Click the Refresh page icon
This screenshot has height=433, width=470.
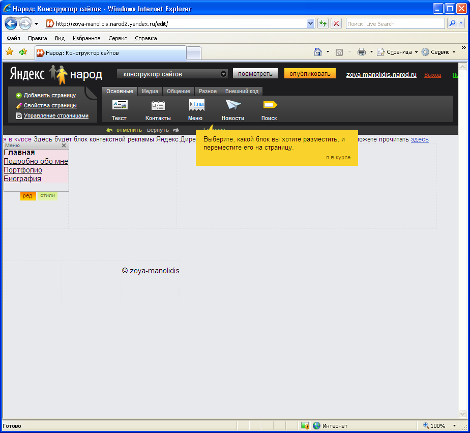pyautogui.click(x=323, y=23)
